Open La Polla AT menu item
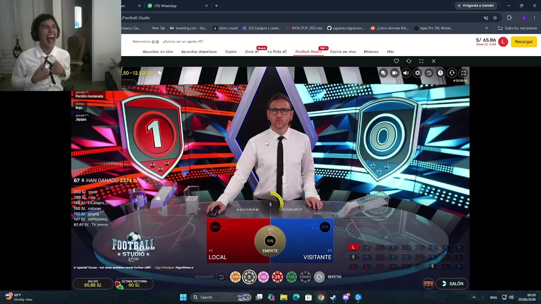The width and height of the screenshot is (541, 304). point(277,52)
